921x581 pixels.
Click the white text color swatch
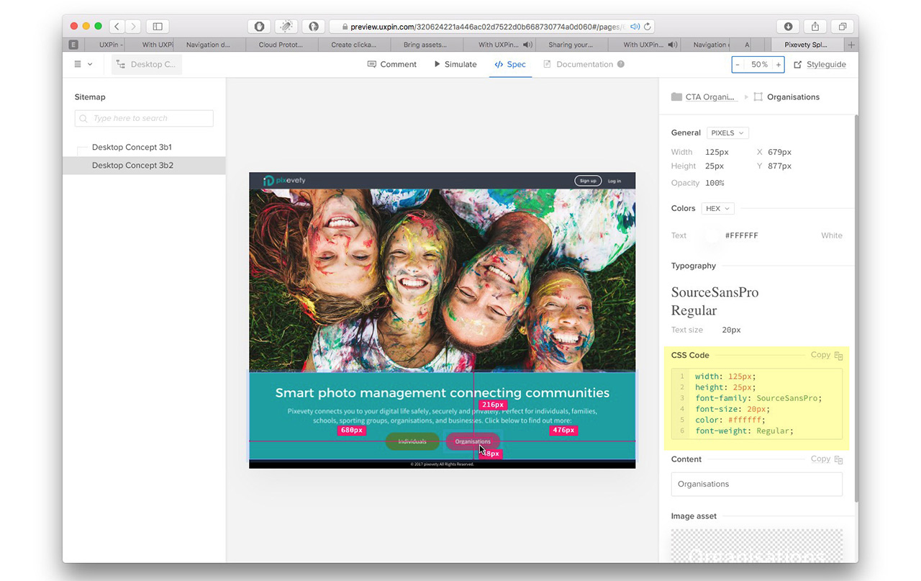click(712, 235)
